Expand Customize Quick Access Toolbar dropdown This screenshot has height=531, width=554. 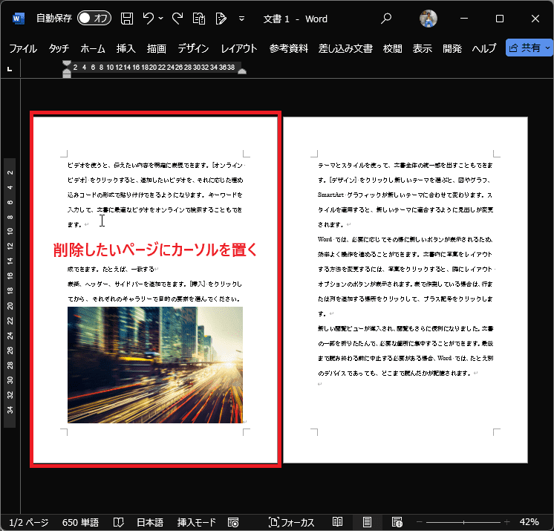pyautogui.click(x=242, y=19)
